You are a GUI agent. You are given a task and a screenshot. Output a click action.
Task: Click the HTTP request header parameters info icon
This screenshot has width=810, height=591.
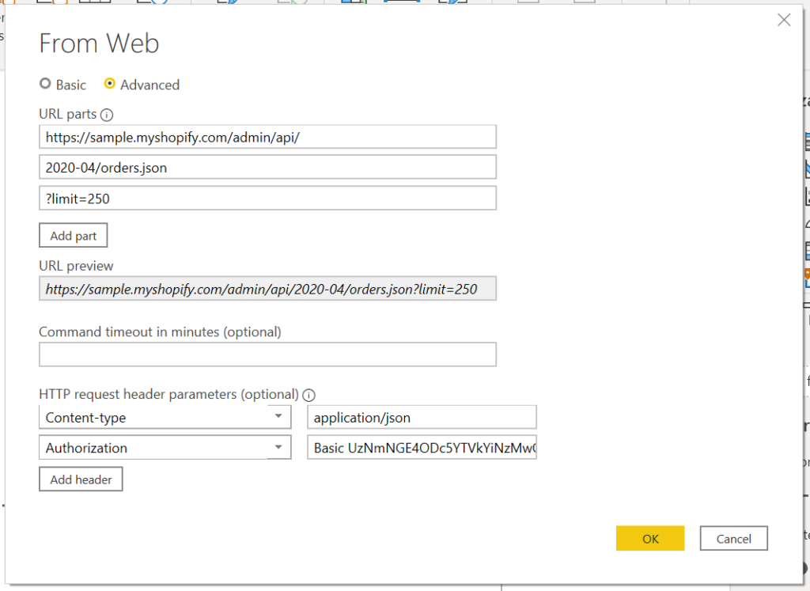(x=308, y=395)
